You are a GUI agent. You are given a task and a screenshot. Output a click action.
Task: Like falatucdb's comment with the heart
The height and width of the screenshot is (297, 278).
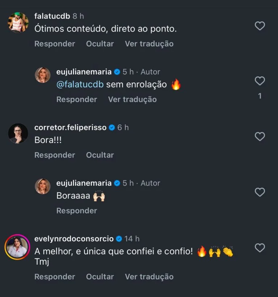tap(260, 26)
